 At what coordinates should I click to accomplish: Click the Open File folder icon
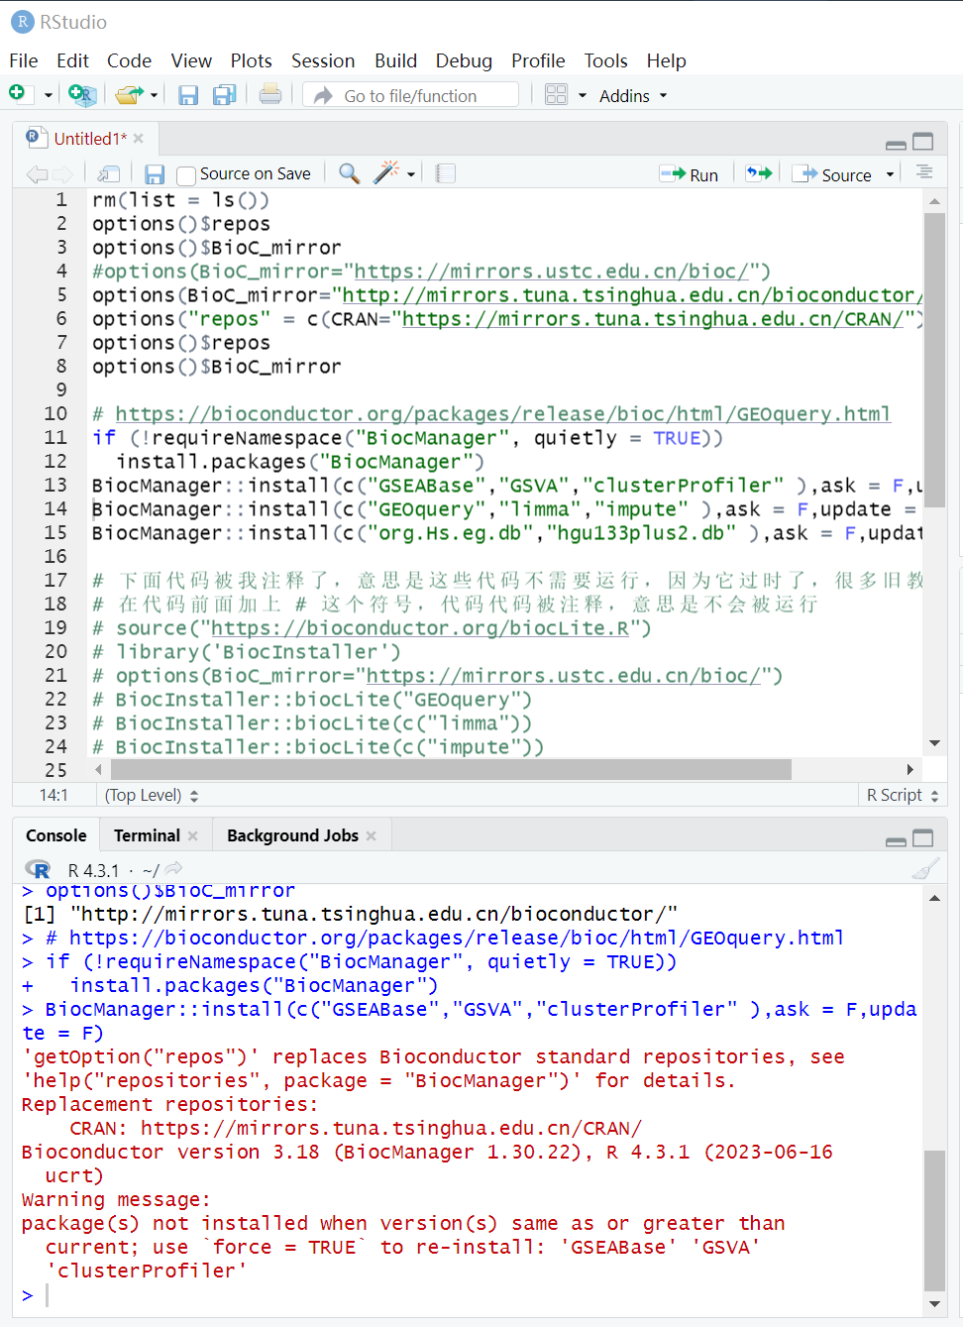129,95
